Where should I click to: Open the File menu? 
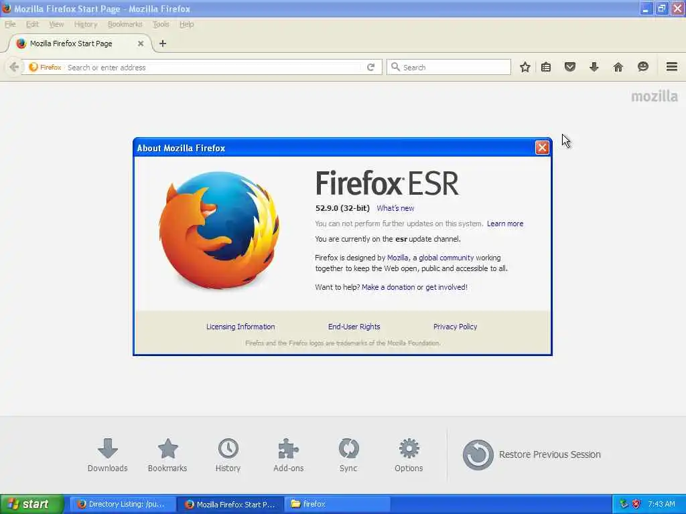pyautogui.click(x=10, y=25)
